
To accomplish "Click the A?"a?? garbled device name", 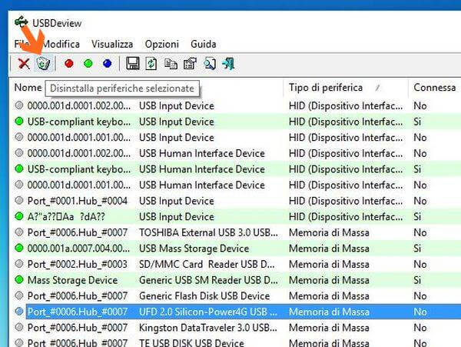I will click(66, 217).
